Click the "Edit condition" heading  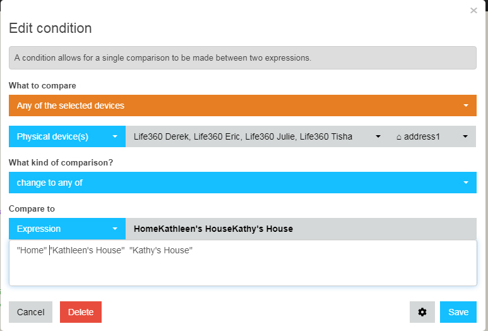click(51, 28)
